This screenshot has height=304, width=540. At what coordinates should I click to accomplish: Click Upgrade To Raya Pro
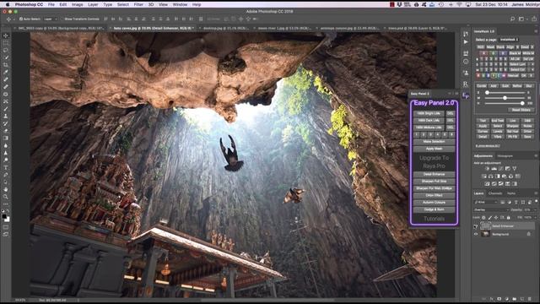point(434,161)
